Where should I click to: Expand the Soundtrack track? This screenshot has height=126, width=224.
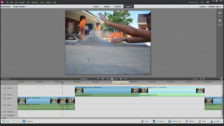[2, 115]
